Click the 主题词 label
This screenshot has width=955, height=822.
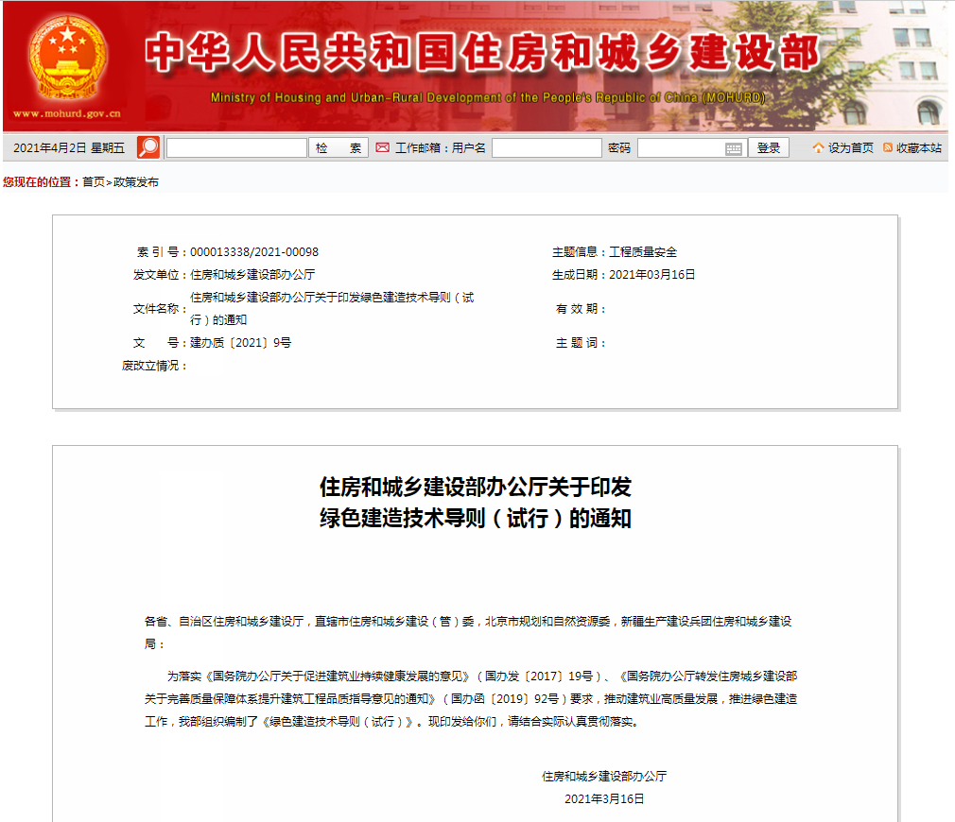[580, 343]
